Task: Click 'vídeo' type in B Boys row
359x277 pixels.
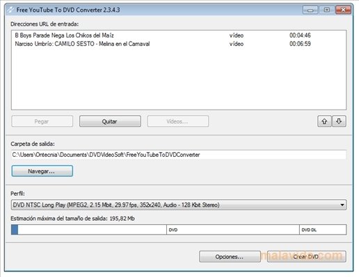Action: click(237, 35)
